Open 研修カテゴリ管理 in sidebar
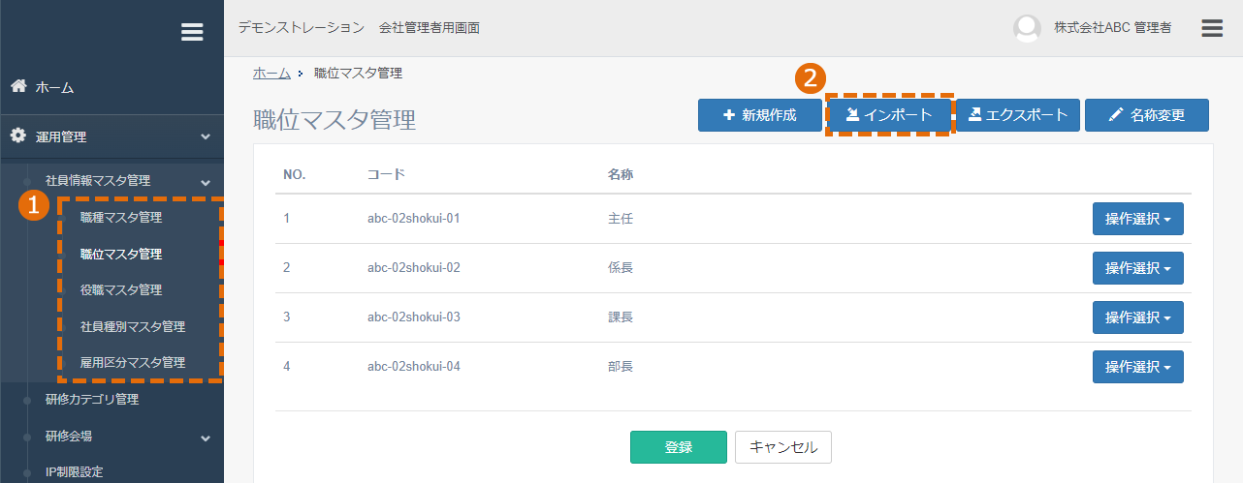The height and width of the screenshot is (483, 1243). pyautogui.click(x=92, y=399)
